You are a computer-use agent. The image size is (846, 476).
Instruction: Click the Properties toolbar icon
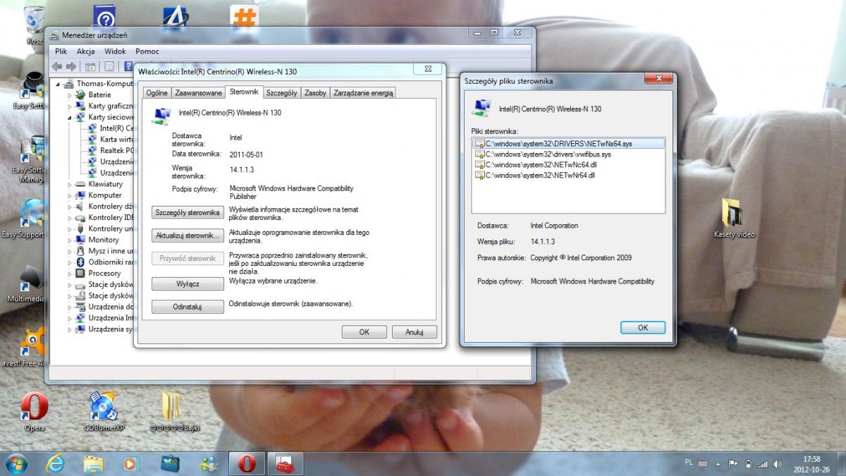click(x=109, y=67)
